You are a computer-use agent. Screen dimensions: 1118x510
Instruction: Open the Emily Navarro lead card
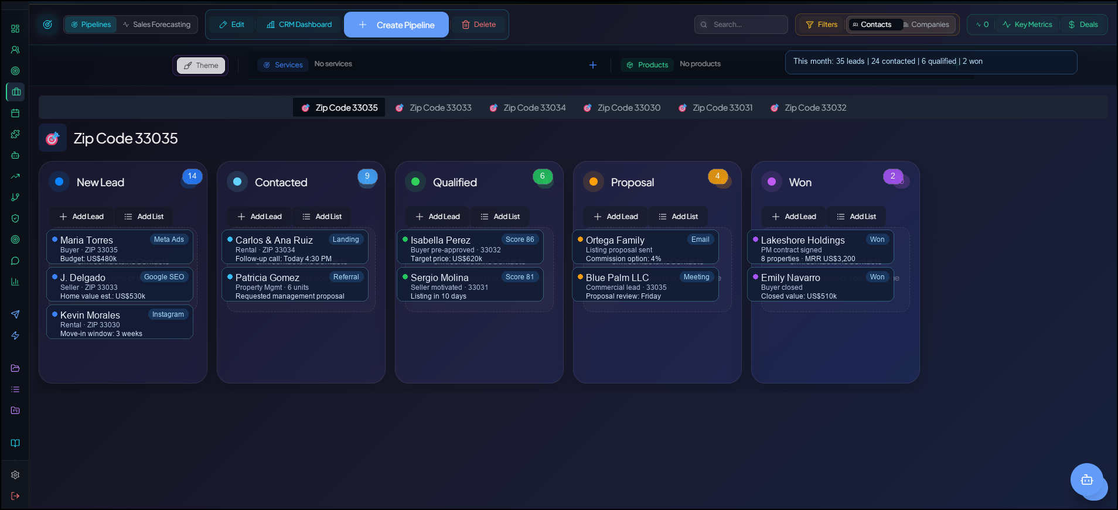click(x=820, y=285)
